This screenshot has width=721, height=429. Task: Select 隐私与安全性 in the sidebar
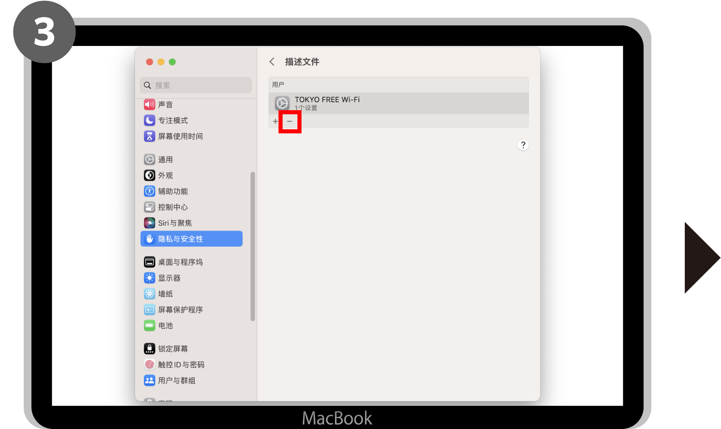[x=191, y=239]
